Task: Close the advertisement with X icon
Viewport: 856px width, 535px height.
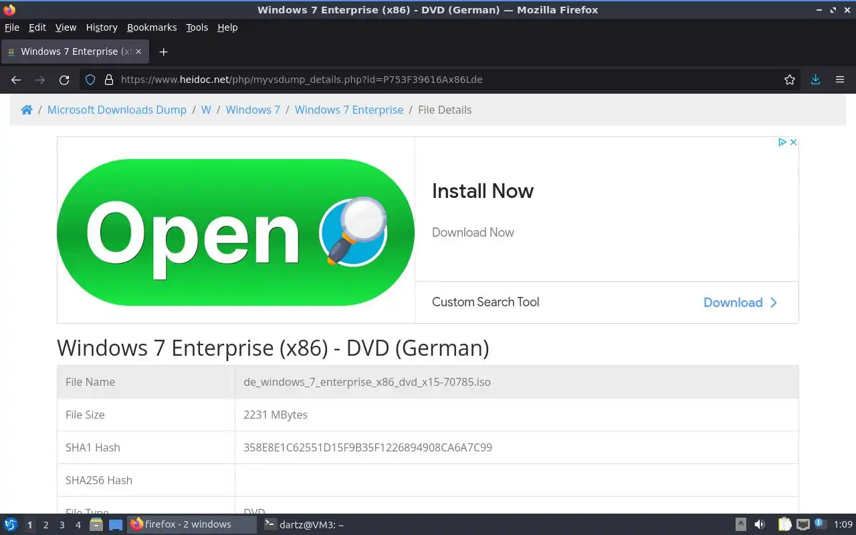Action: click(x=793, y=142)
